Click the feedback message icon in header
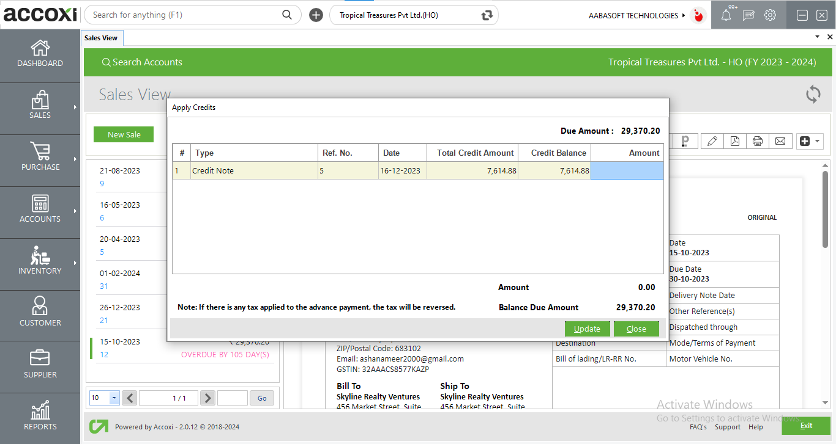This screenshot has width=836, height=444. [748, 15]
